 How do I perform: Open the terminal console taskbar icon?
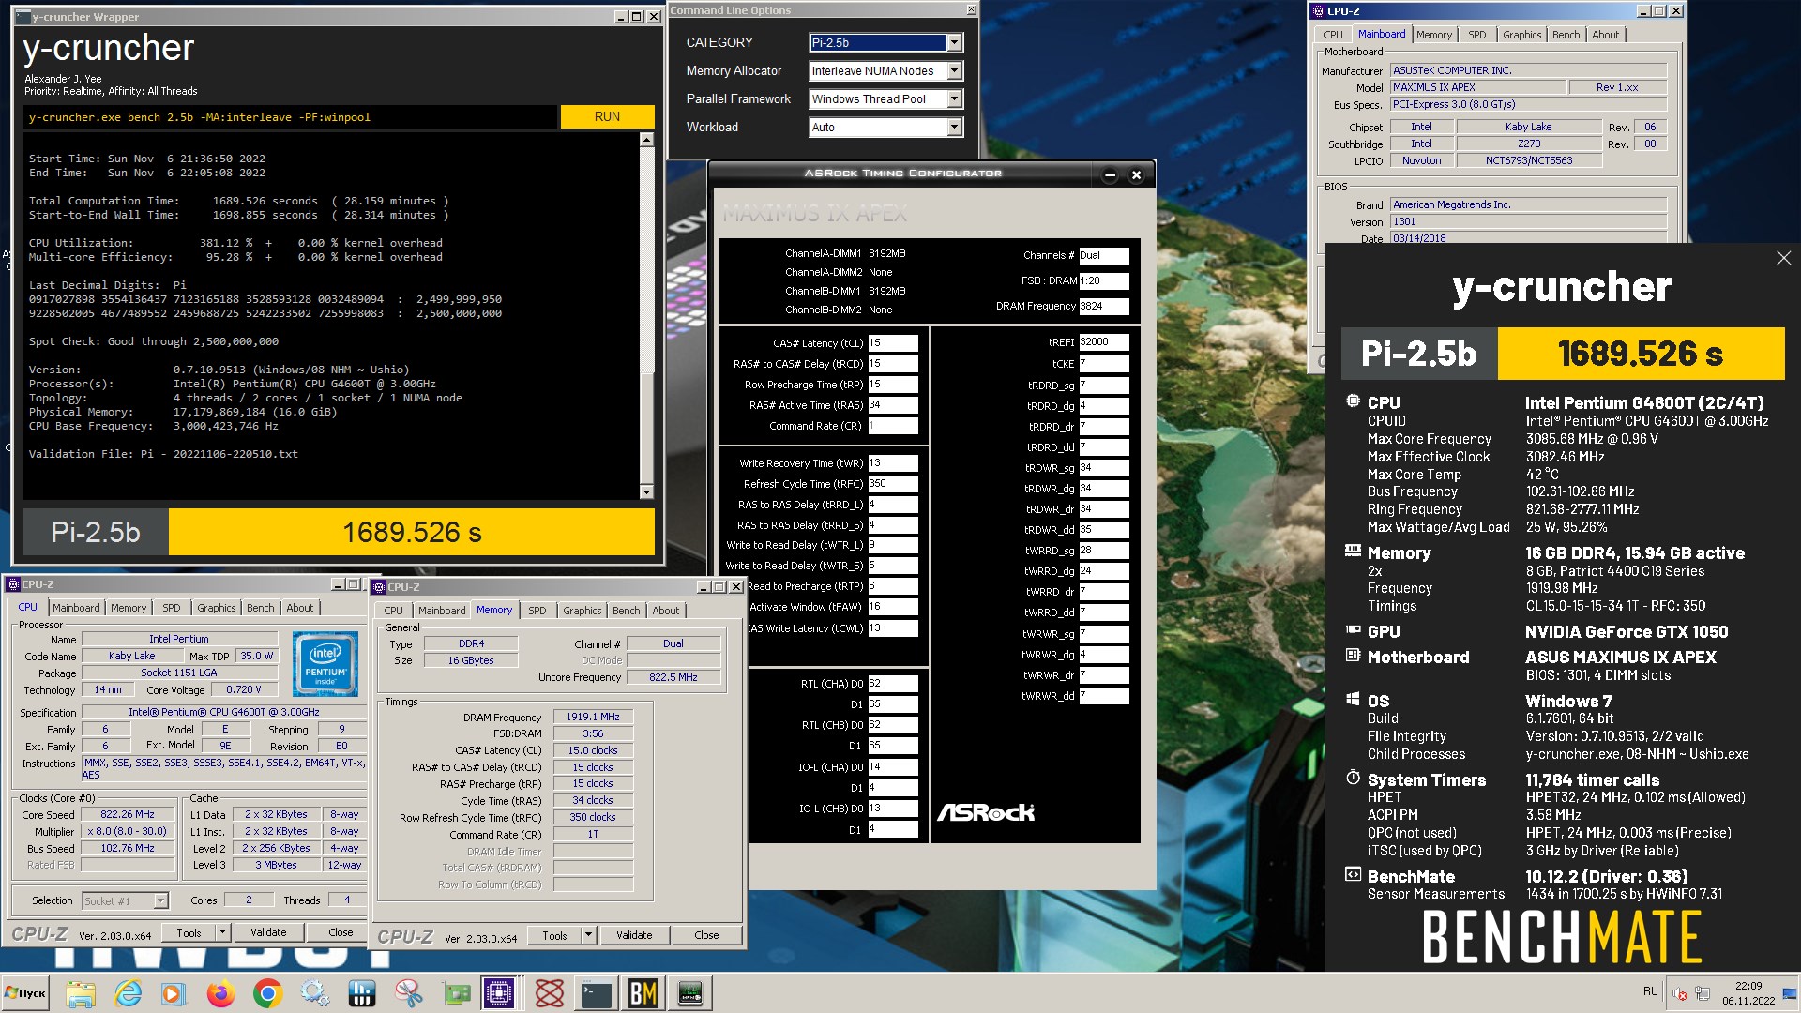click(596, 993)
